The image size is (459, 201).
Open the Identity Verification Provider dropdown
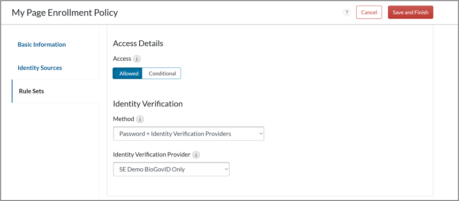tap(171, 169)
